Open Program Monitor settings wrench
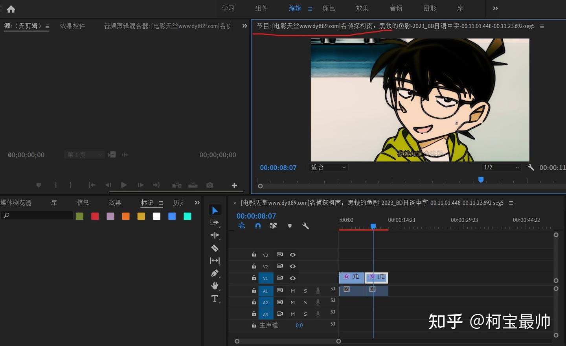Viewport: 566px width, 346px height. pos(531,167)
